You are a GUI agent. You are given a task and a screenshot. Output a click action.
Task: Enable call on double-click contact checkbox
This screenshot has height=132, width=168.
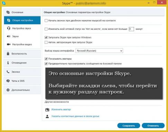point(46,20)
